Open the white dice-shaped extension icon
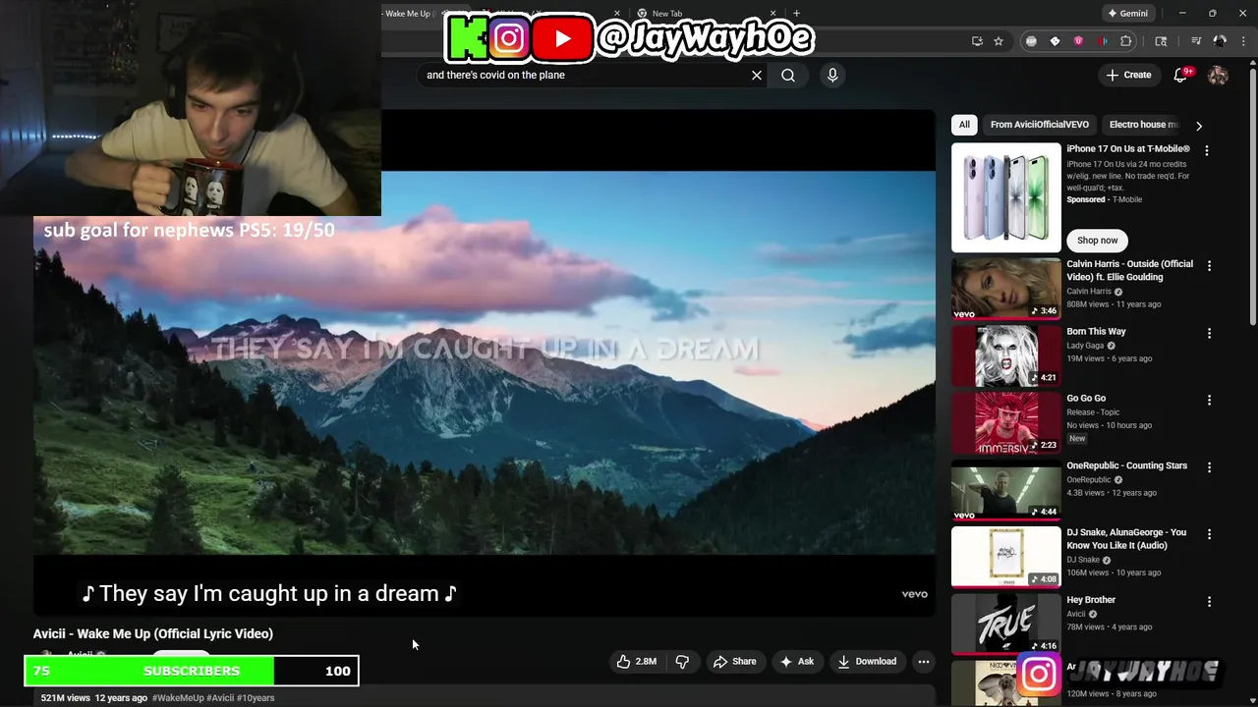Viewport: 1258px width, 707px height. (1055, 41)
